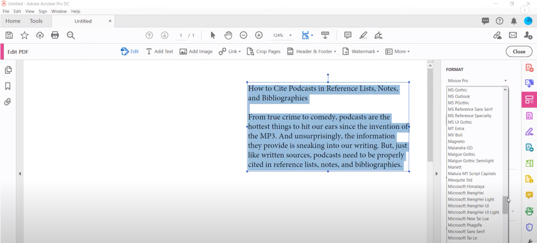This screenshot has height=243, width=537.
Task: Select Microsoft Sans Serif font
Action: [466, 231]
